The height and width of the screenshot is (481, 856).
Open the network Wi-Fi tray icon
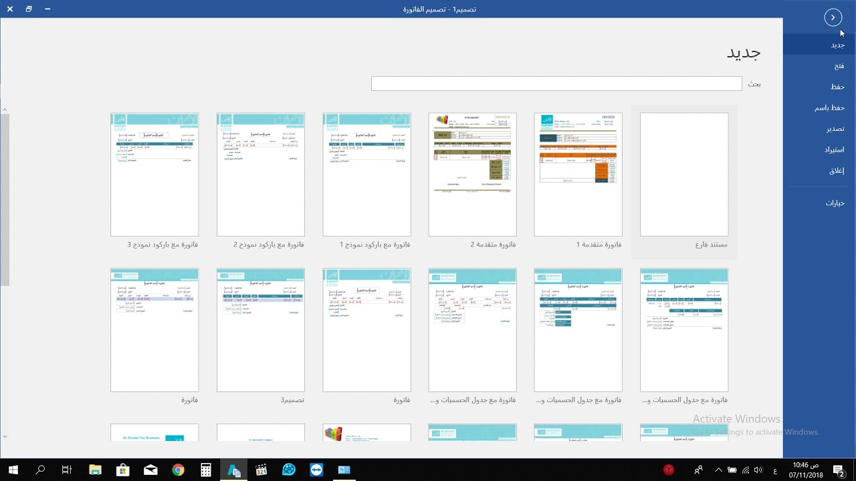pos(746,470)
